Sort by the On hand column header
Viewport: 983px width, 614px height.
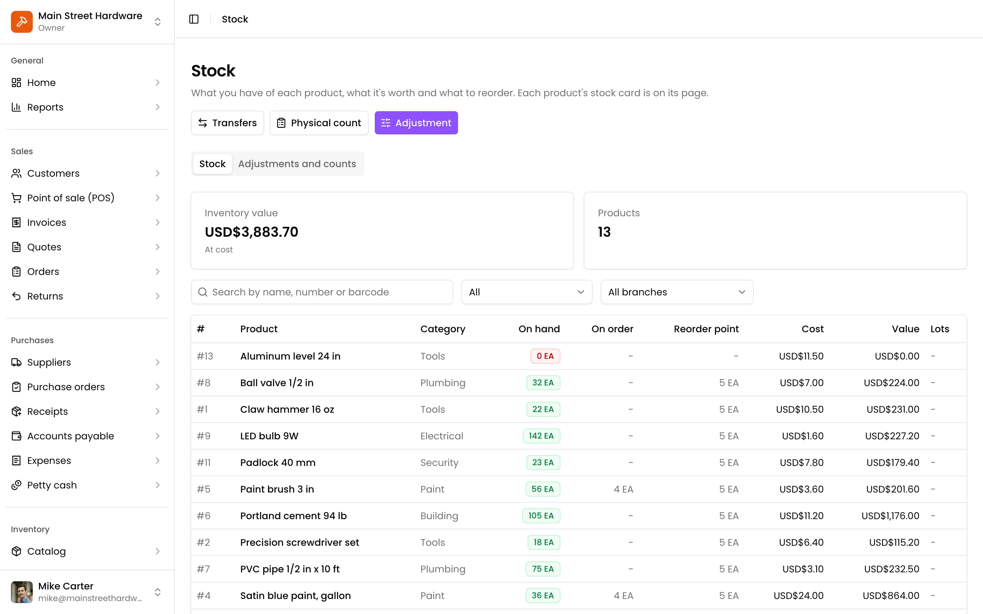[539, 329]
